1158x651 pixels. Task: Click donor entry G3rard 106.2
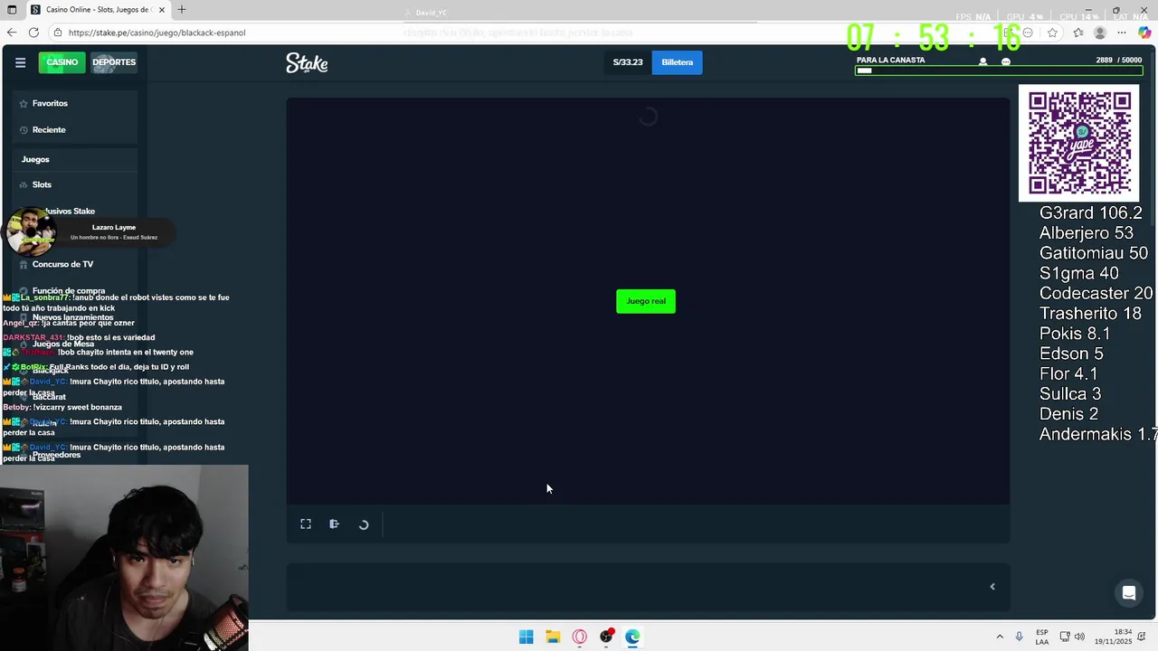pyautogui.click(x=1090, y=213)
